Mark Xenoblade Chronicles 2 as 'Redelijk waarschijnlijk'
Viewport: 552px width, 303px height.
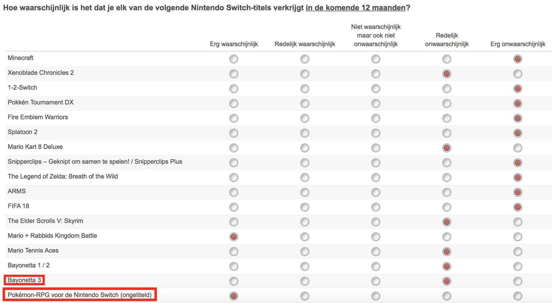tap(305, 74)
